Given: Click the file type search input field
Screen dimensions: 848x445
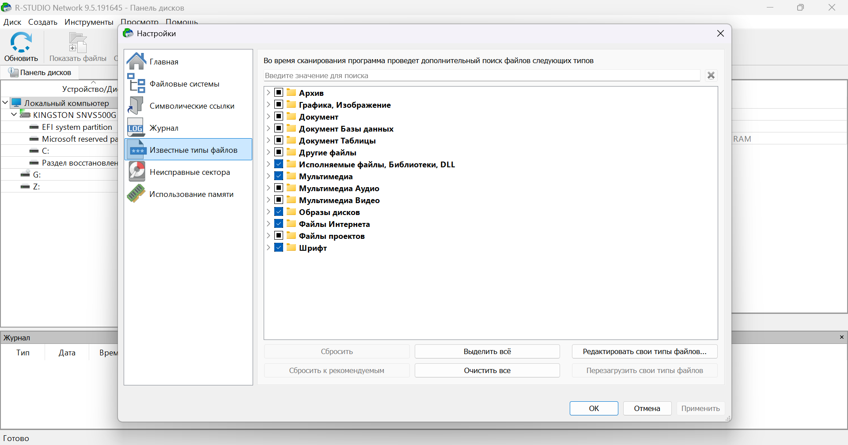Looking at the screenshot, I should tap(481, 75).
